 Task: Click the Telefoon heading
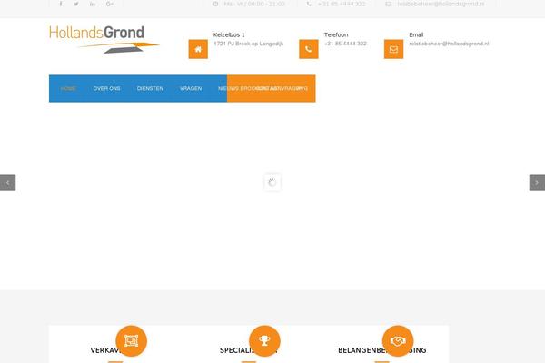click(336, 34)
